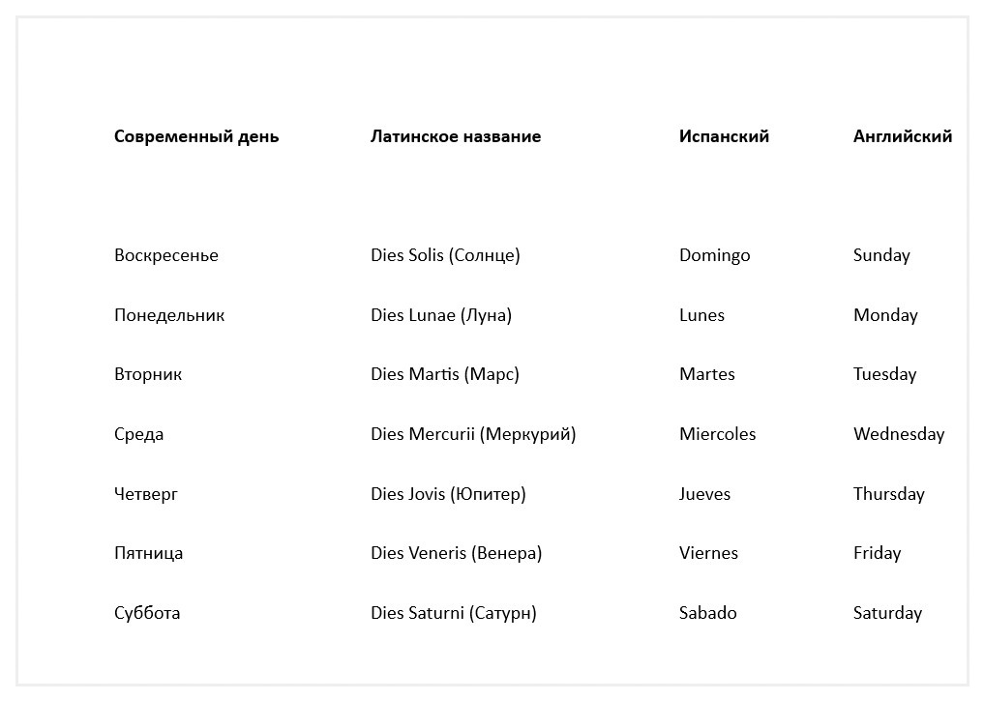
Task: Select the 'Jueves' Spanish cell
Action: click(704, 494)
